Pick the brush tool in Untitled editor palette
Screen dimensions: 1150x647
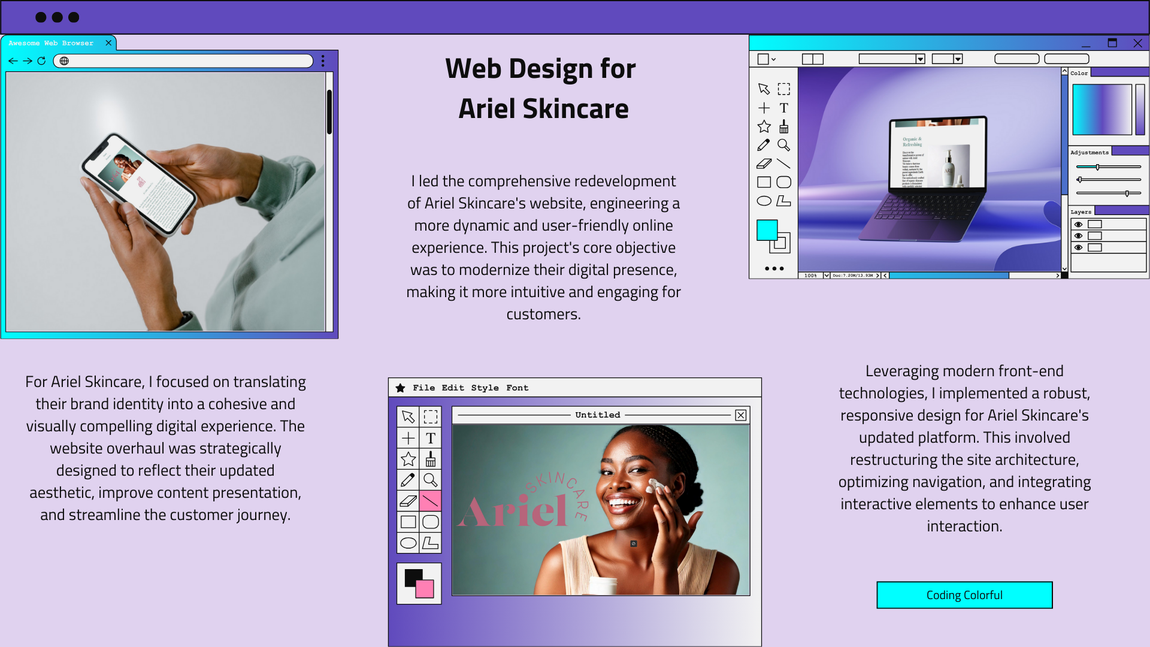(x=431, y=459)
